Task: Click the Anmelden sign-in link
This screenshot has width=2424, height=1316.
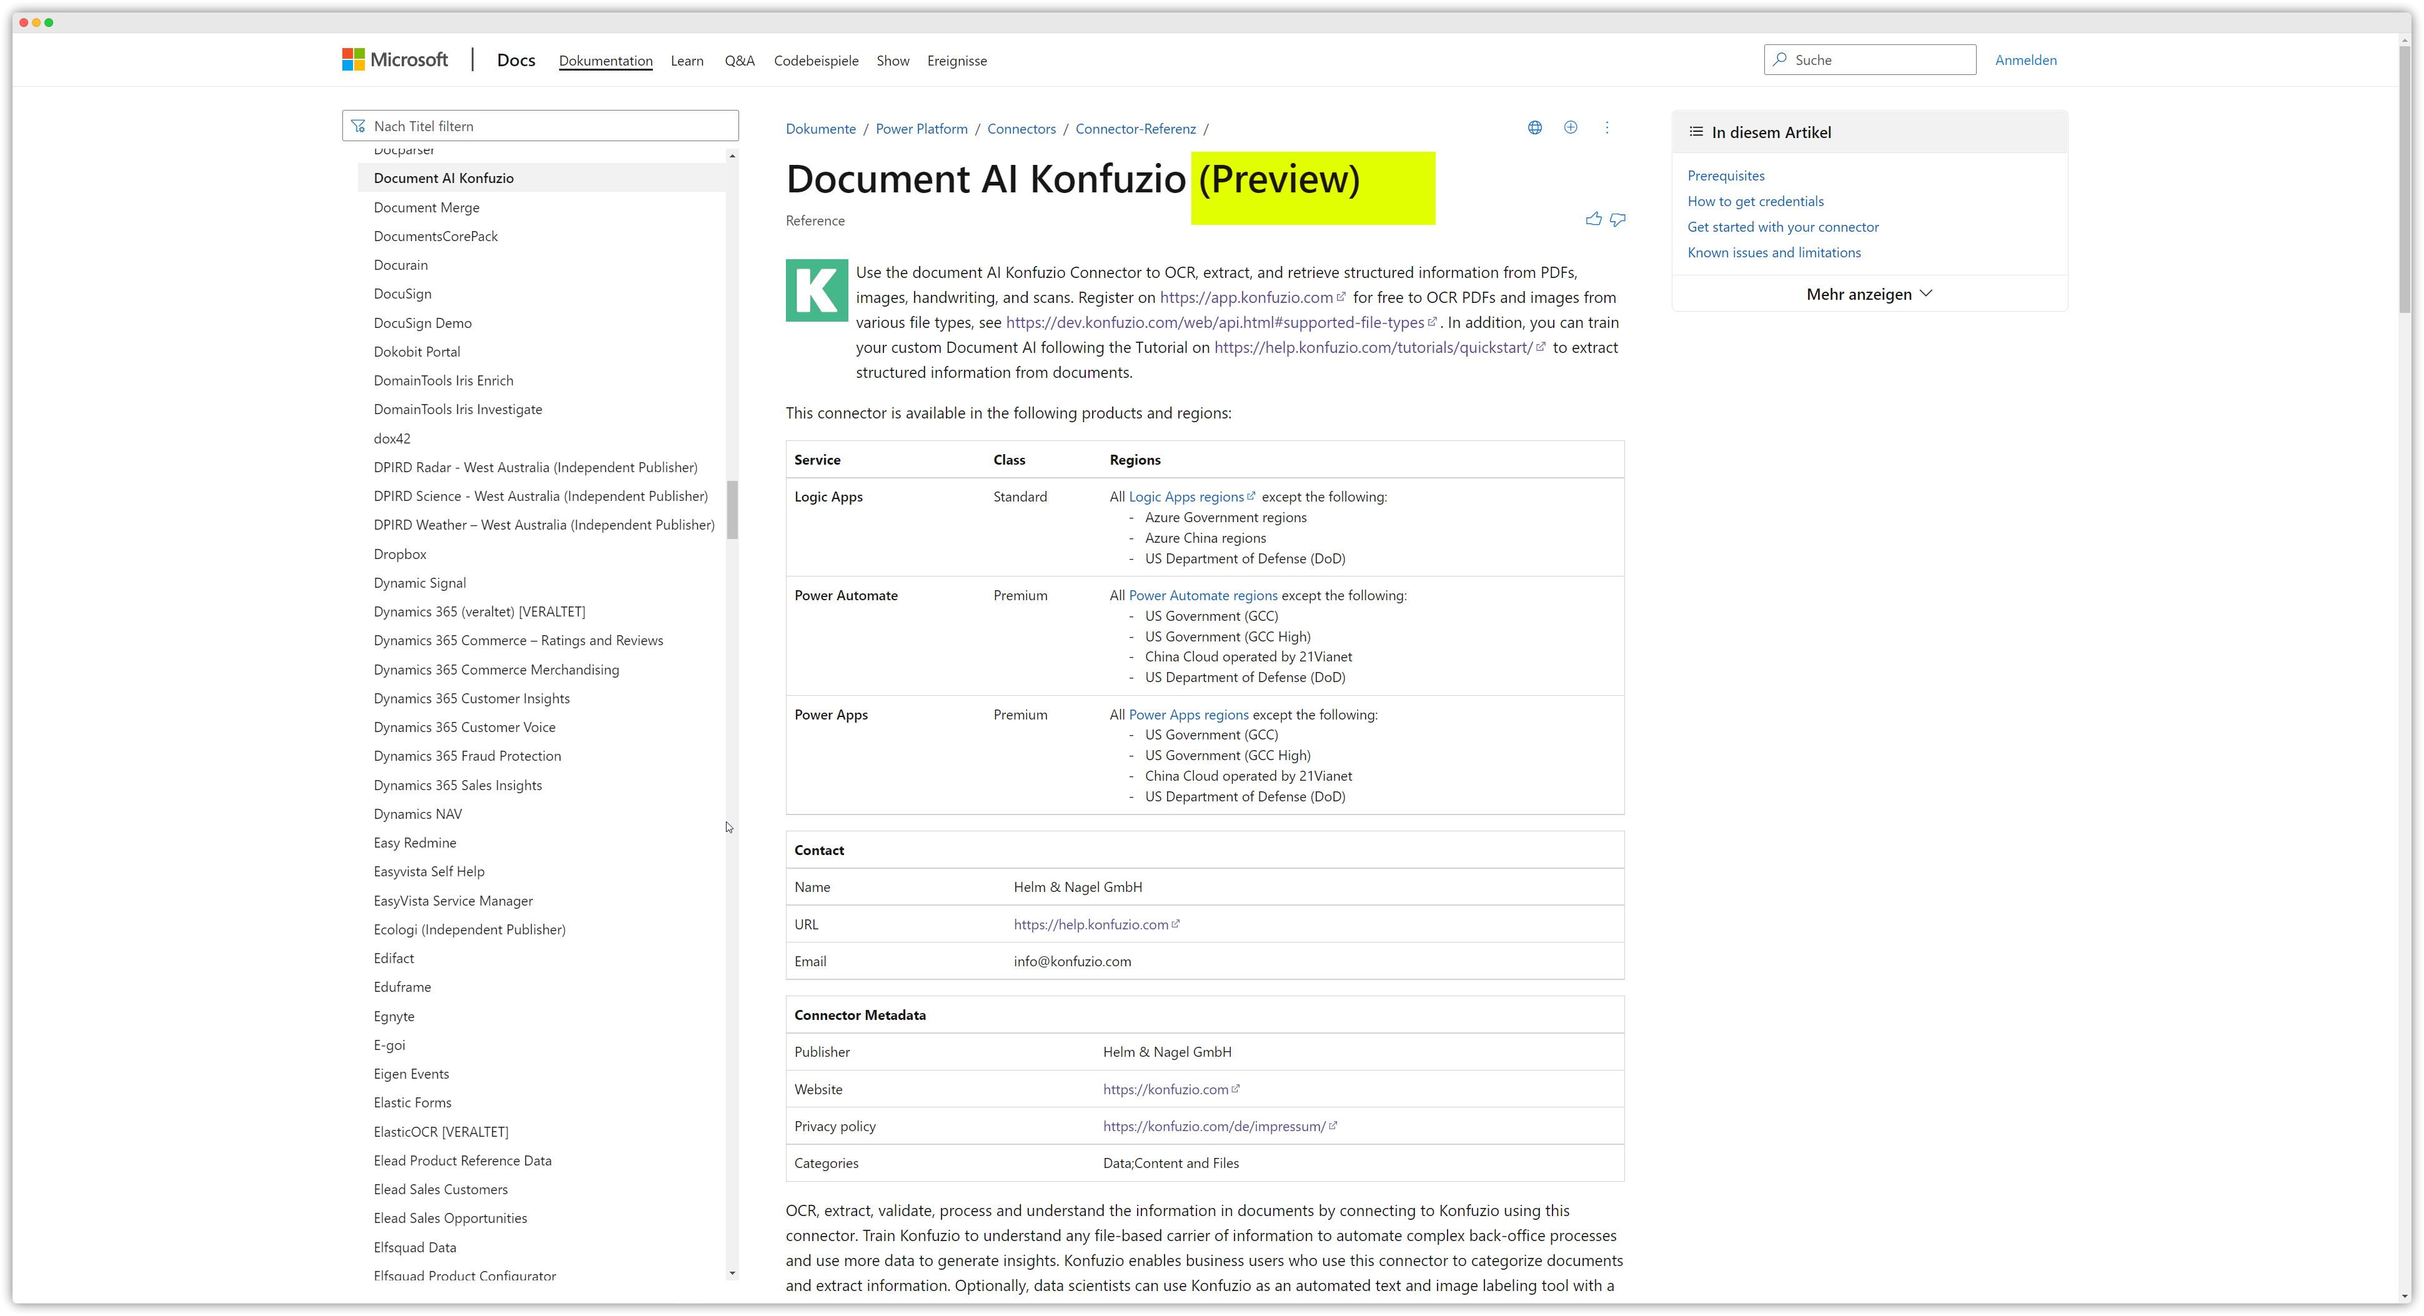Action: [x=2025, y=58]
